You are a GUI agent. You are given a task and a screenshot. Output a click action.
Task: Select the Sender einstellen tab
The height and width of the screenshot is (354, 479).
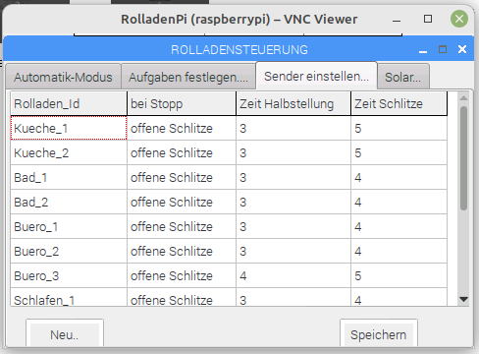[x=316, y=76]
